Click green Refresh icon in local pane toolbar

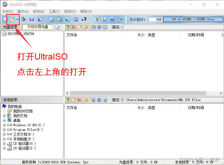pos(105,100)
